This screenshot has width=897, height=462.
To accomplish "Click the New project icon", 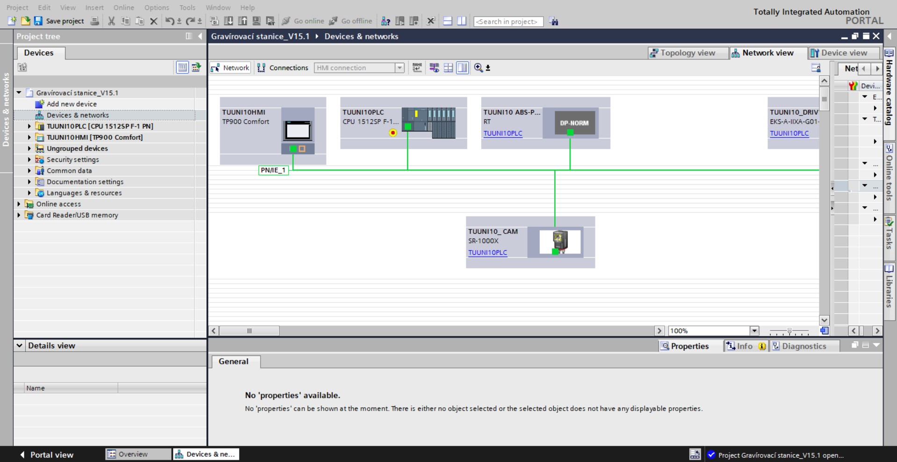I will coord(12,21).
